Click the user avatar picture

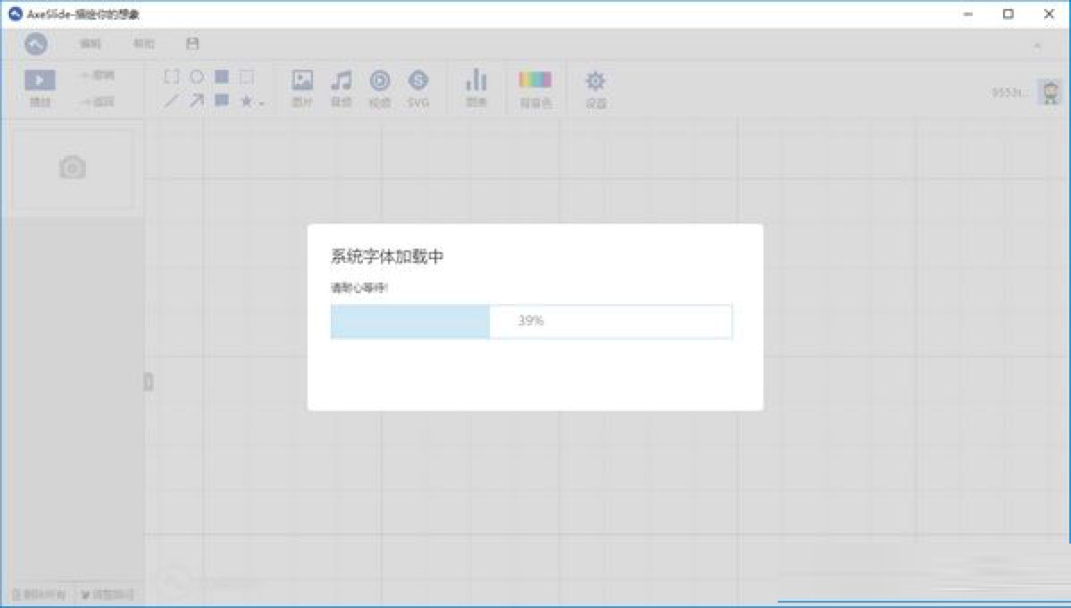[1050, 92]
